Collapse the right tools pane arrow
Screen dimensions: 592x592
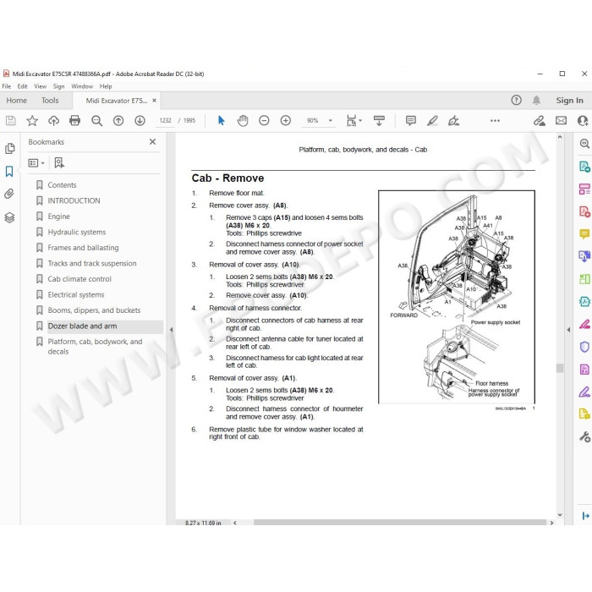568,330
